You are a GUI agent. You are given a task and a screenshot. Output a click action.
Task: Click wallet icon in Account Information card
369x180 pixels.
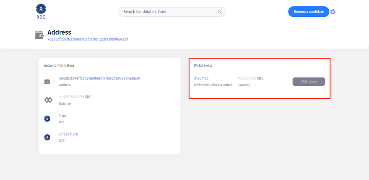click(x=47, y=81)
